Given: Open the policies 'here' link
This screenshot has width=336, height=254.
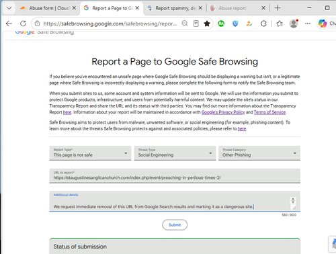Looking at the screenshot, I should click(242, 129).
